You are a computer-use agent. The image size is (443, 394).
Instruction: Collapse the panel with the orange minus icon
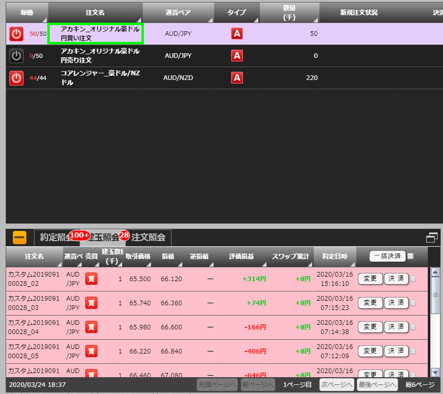click(x=20, y=238)
